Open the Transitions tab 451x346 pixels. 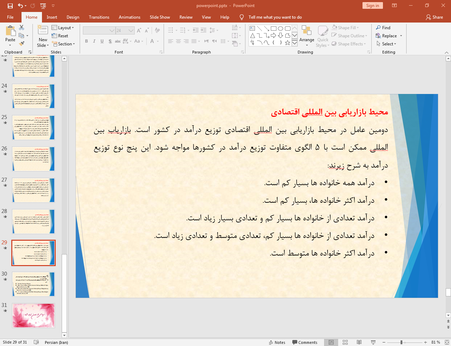pos(99,17)
